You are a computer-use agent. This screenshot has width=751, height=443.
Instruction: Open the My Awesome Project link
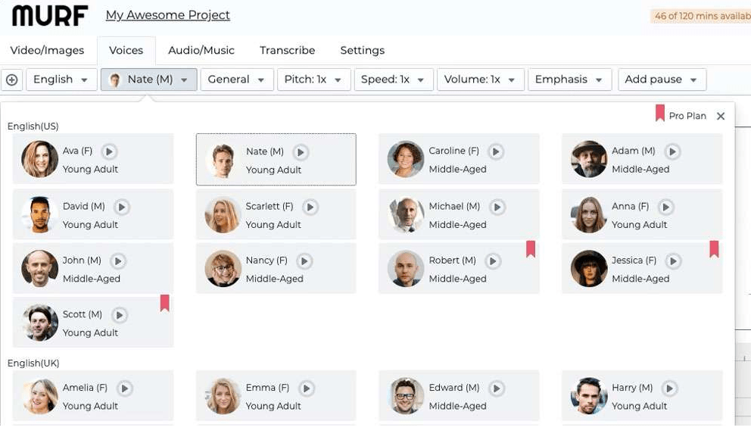point(167,15)
